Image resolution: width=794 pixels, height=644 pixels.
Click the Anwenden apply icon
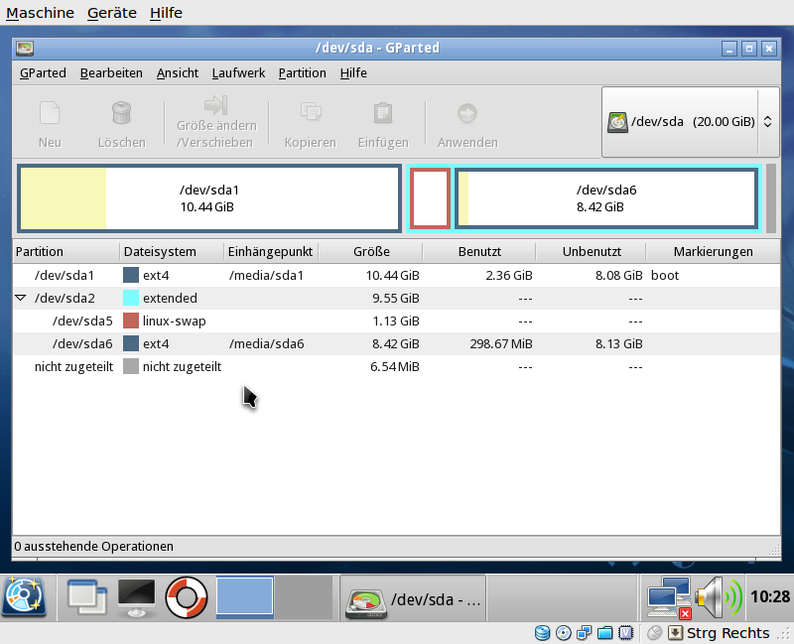click(x=467, y=113)
